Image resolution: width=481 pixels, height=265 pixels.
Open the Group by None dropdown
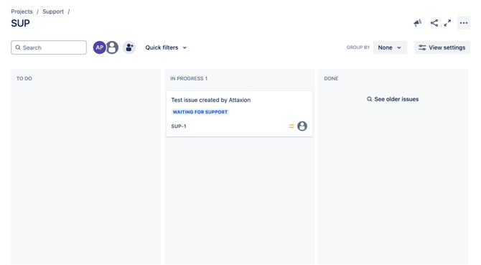pos(390,47)
